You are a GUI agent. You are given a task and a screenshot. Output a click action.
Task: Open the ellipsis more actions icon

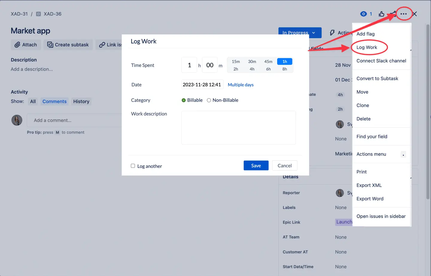point(404,14)
